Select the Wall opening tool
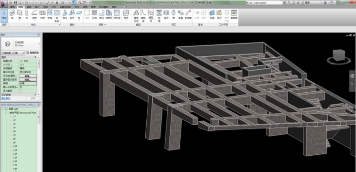This screenshot has width=356, height=172. click(173, 14)
